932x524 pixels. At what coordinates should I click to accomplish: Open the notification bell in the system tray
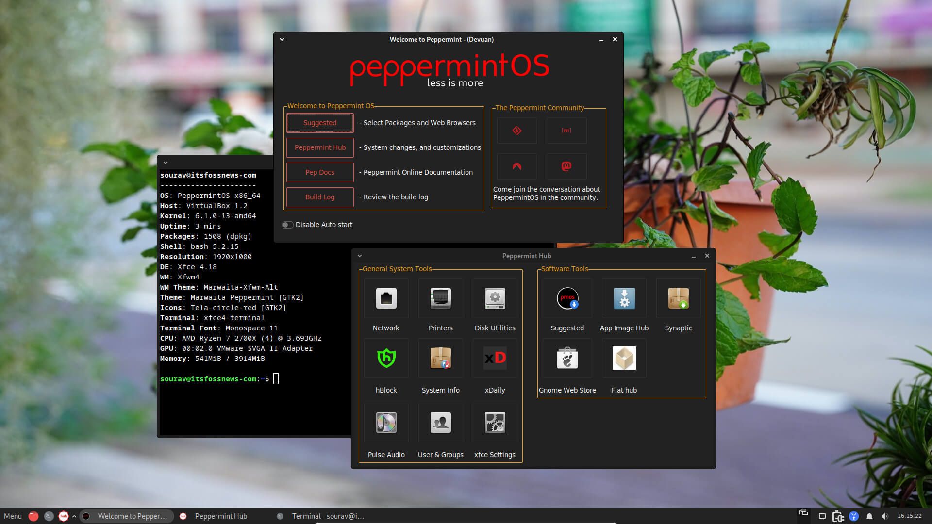pyautogui.click(x=870, y=516)
